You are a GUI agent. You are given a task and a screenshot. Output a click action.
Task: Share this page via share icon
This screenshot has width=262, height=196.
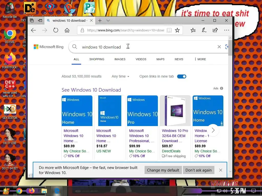215,30
